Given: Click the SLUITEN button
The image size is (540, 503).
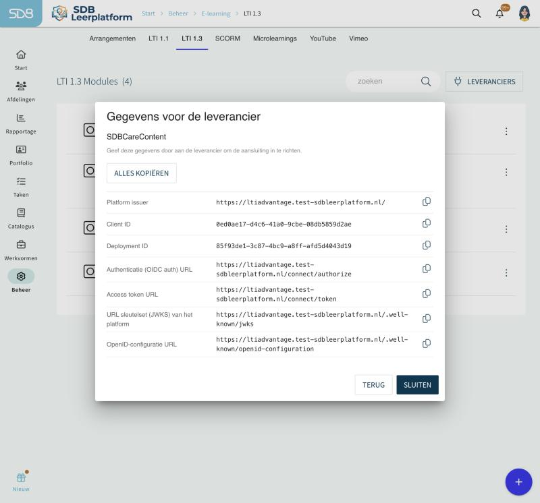Looking at the screenshot, I should [x=417, y=384].
